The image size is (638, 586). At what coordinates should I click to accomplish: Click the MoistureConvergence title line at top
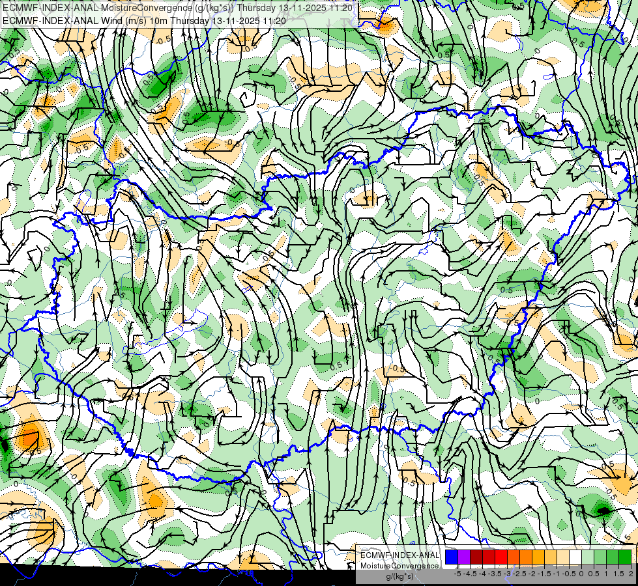tap(177, 8)
